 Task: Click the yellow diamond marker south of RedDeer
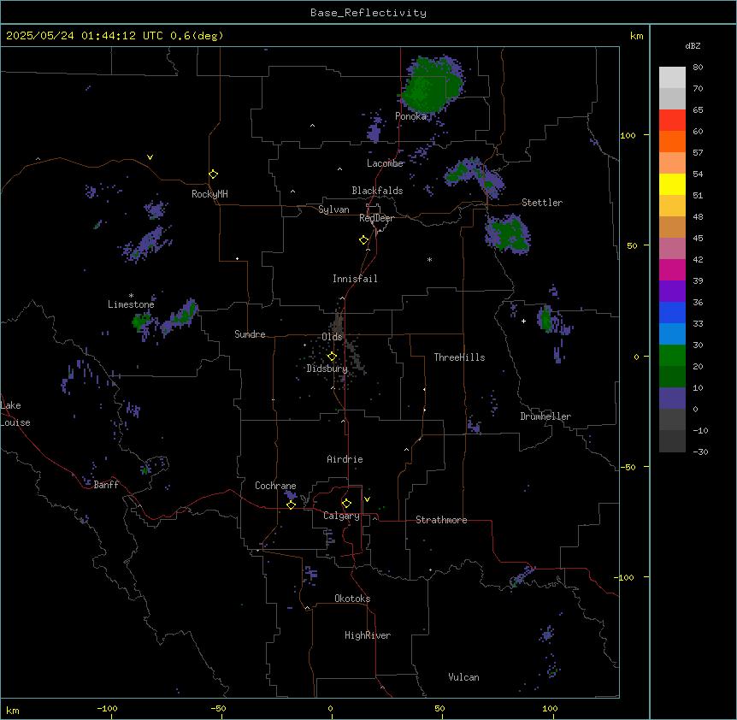click(363, 240)
